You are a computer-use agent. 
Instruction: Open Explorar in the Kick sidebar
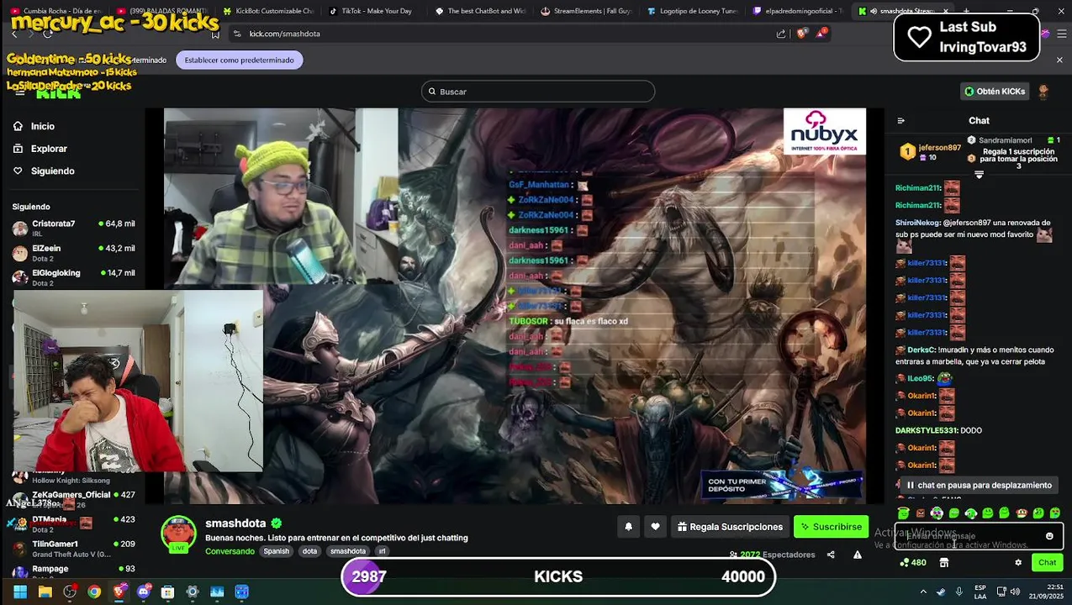pos(40,149)
